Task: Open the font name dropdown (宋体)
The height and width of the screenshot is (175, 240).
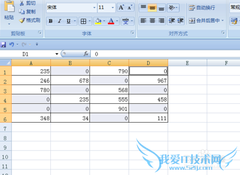Action: [x=94, y=8]
